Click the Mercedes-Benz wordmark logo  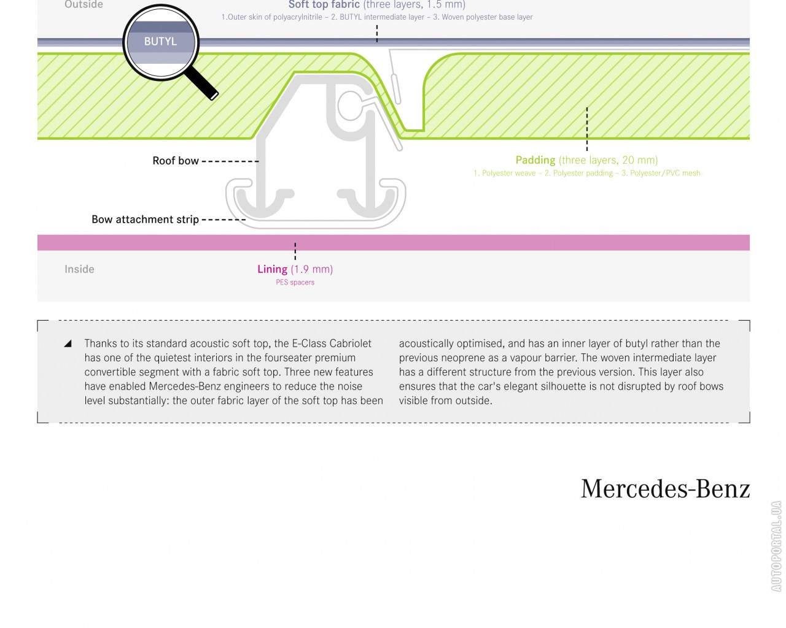(x=665, y=489)
